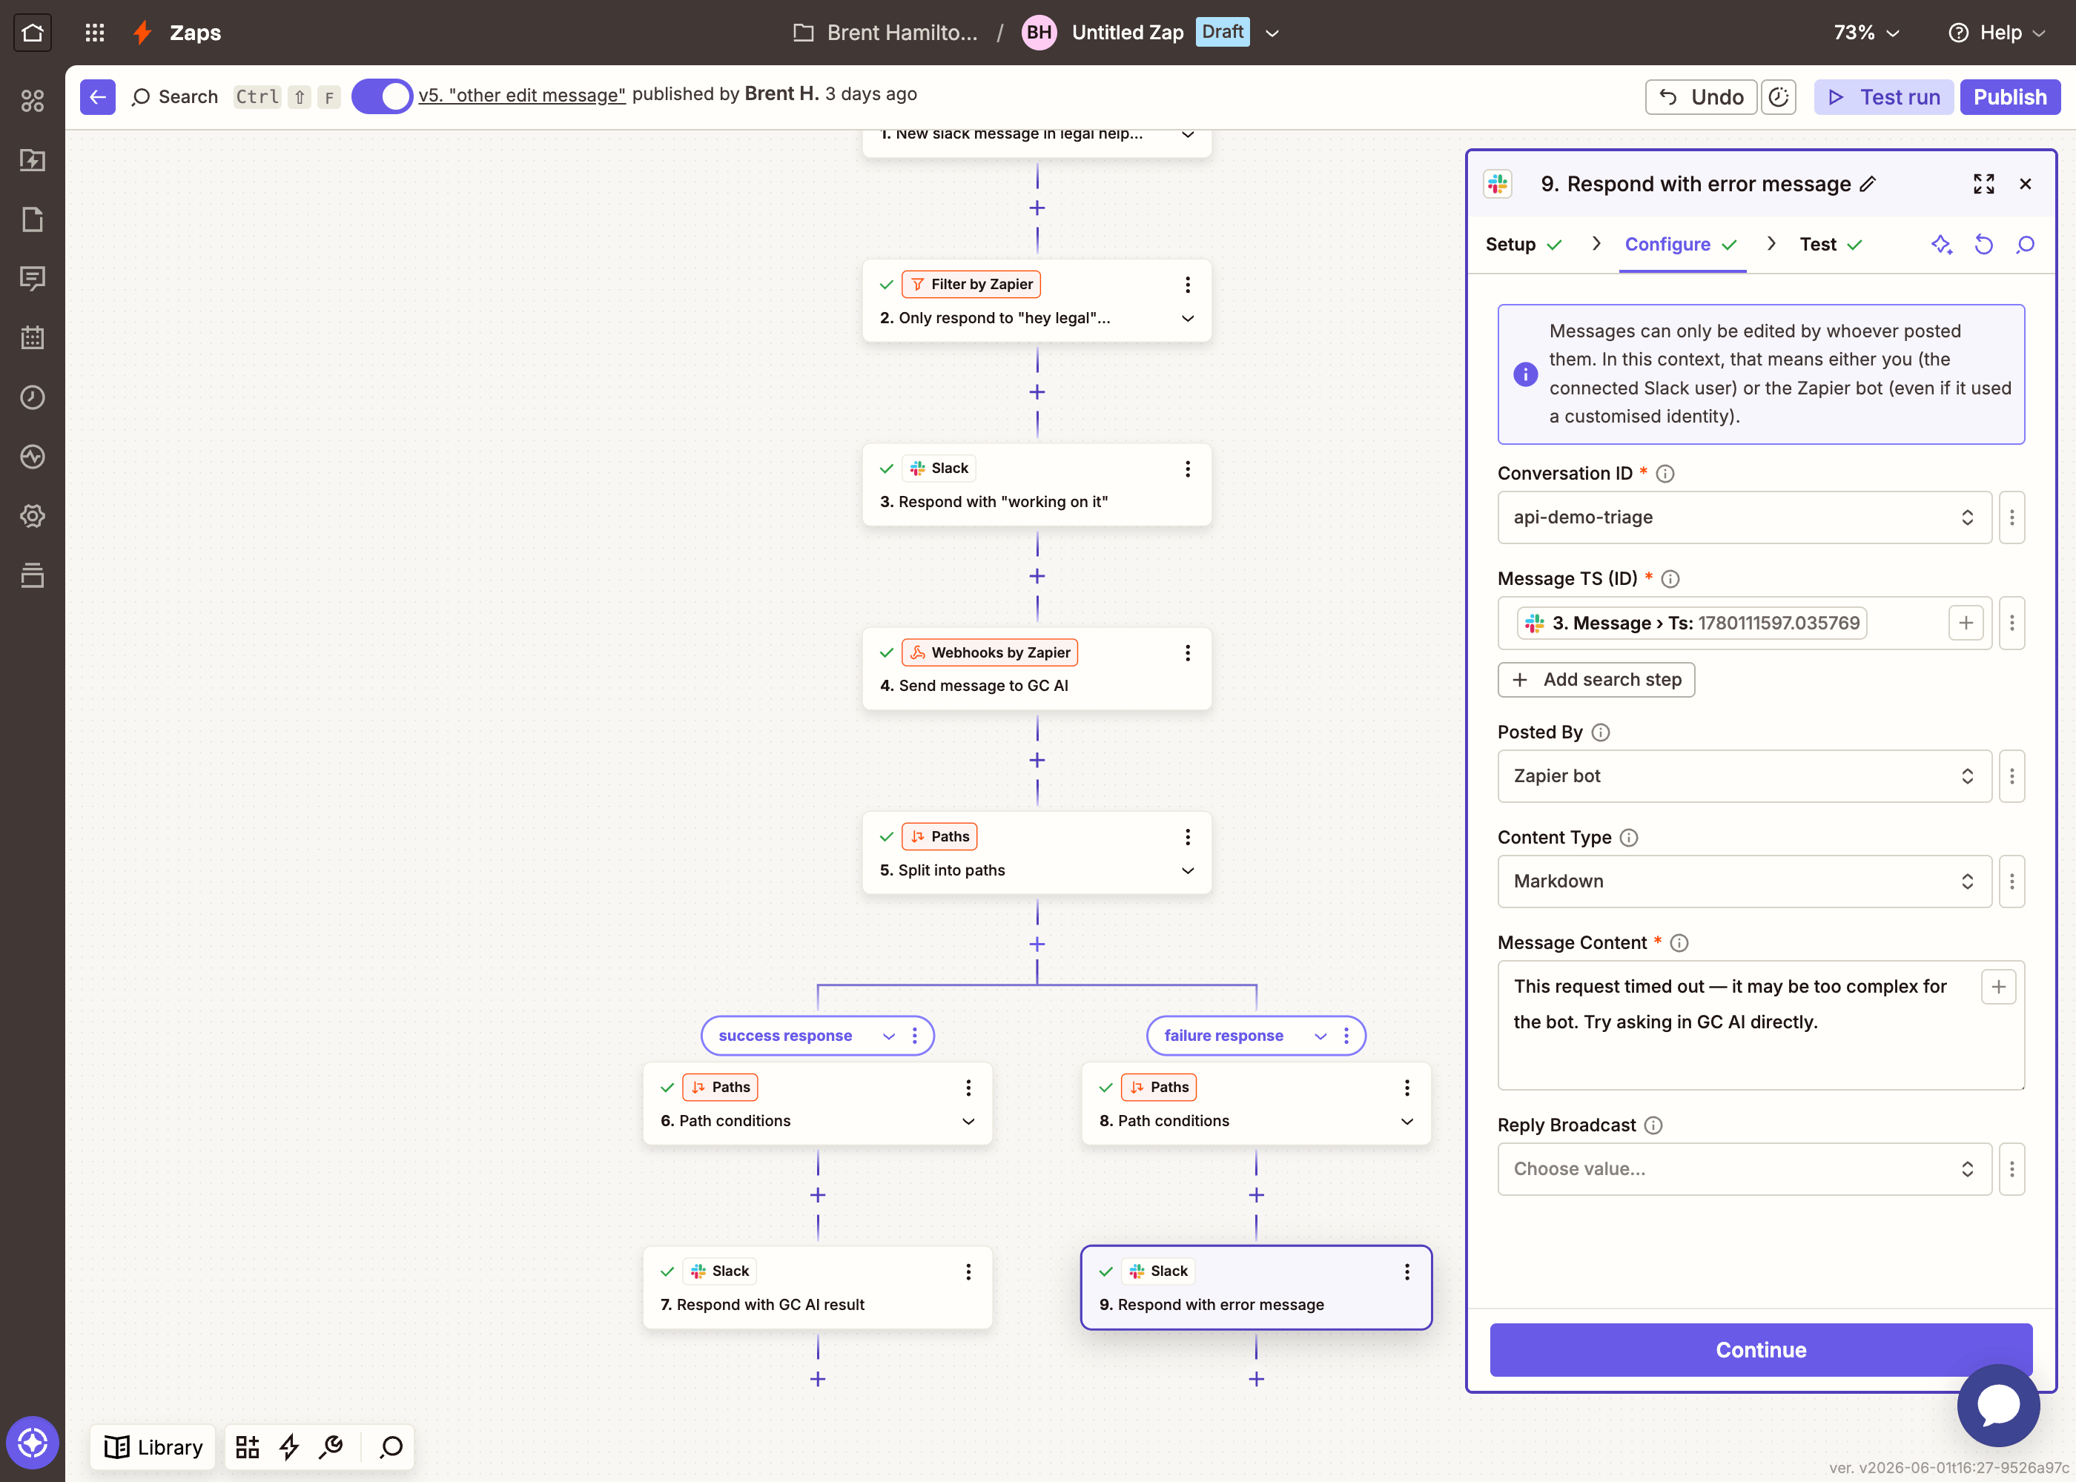Expand step 2 Filter by Zapier details
The width and height of the screenshot is (2076, 1482).
coord(1188,319)
